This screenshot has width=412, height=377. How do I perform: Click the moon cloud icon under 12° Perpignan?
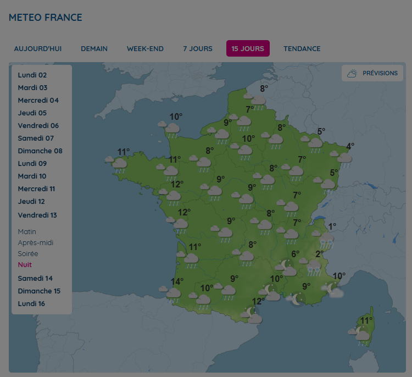click(x=252, y=315)
